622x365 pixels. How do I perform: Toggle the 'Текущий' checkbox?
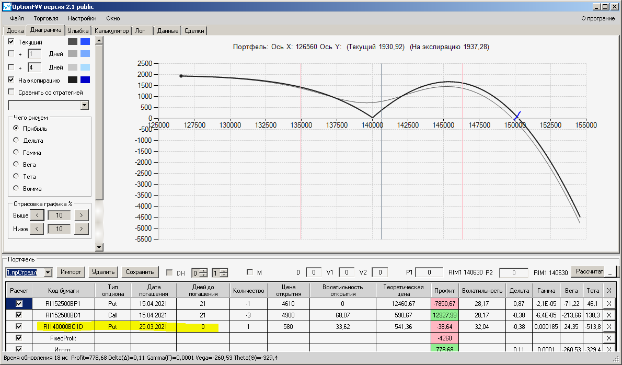click(11, 42)
